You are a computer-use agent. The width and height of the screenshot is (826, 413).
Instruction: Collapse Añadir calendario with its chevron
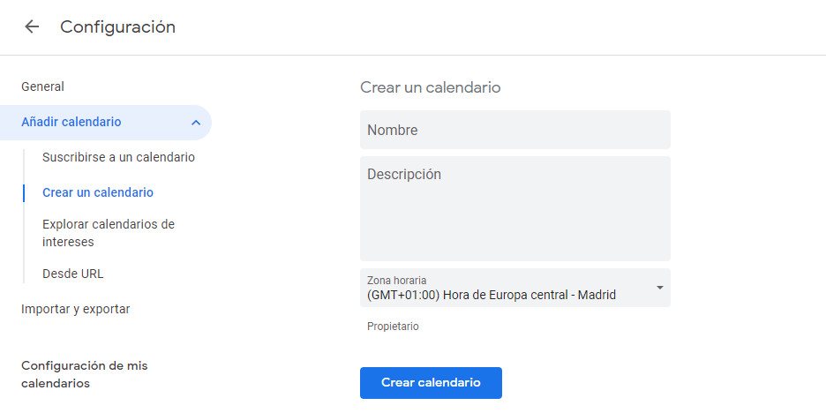pos(196,123)
